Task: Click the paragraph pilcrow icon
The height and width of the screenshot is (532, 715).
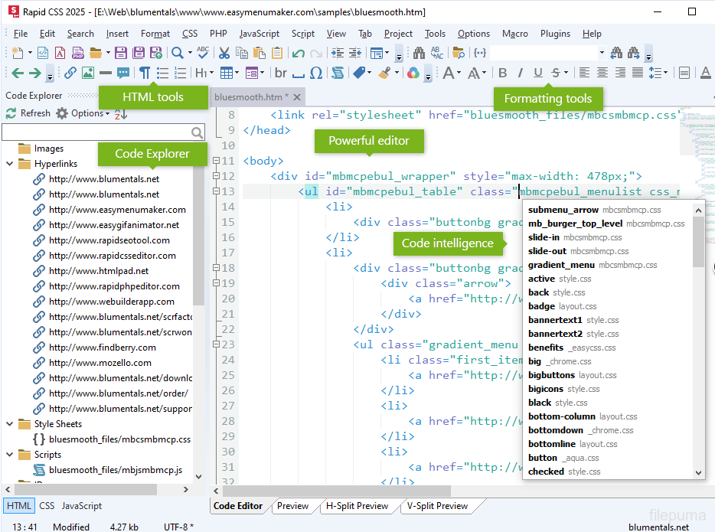Action: (145, 73)
